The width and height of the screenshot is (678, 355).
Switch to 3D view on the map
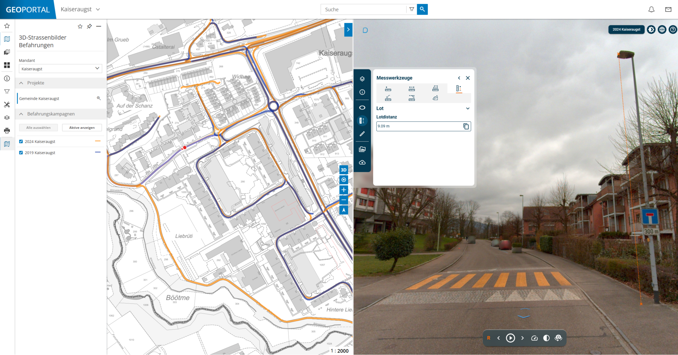pos(343,169)
